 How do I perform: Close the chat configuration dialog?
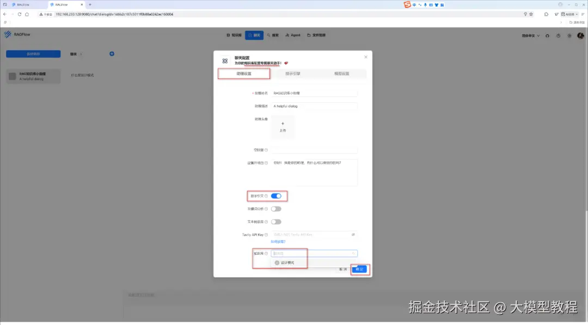coord(366,57)
